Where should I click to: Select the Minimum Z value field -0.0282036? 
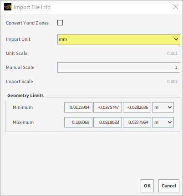pyautogui.click(x=137, y=108)
